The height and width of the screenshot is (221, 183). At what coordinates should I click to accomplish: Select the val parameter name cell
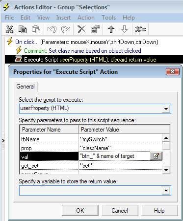[x=49, y=156]
